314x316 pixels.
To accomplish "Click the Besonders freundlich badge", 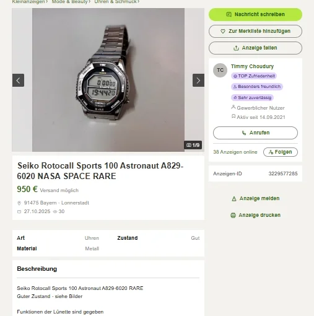I will coord(257,87).
